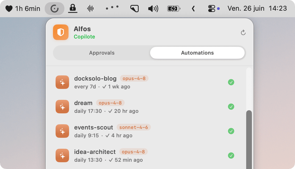Click the 1h 6min timer text
The width and height of the screenshot is (295, 169).
tap(28, 9)
